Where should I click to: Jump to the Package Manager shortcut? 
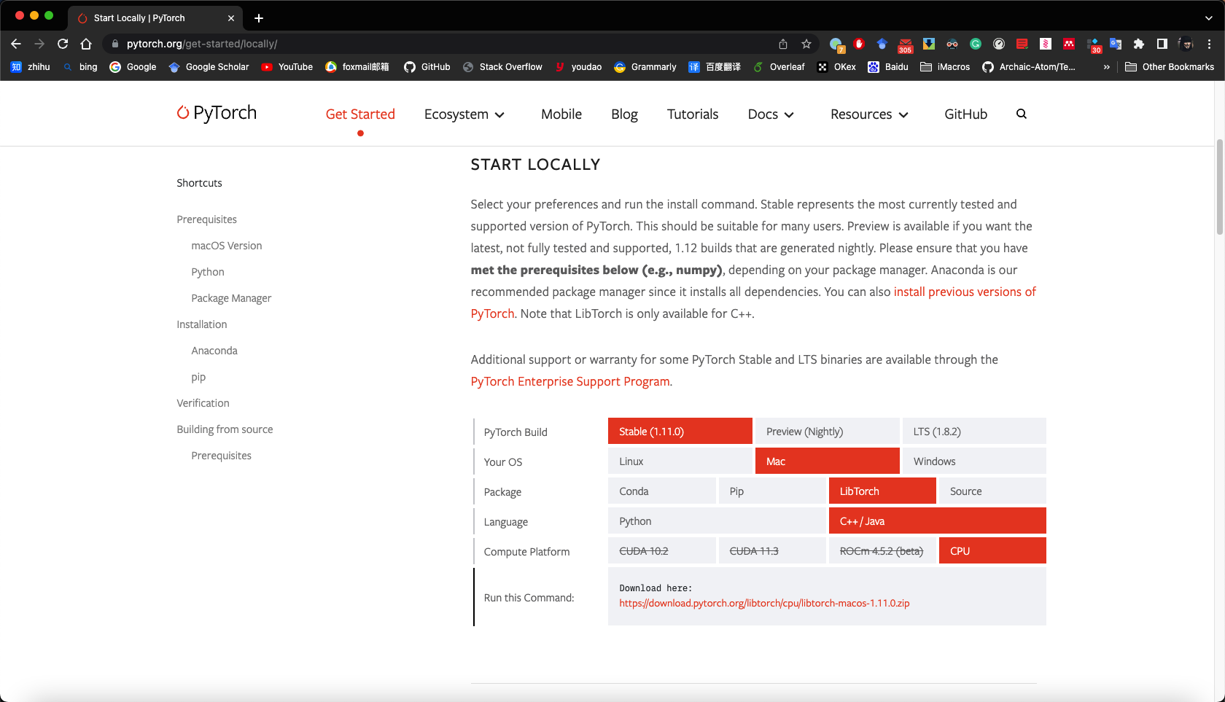point(231,298)
